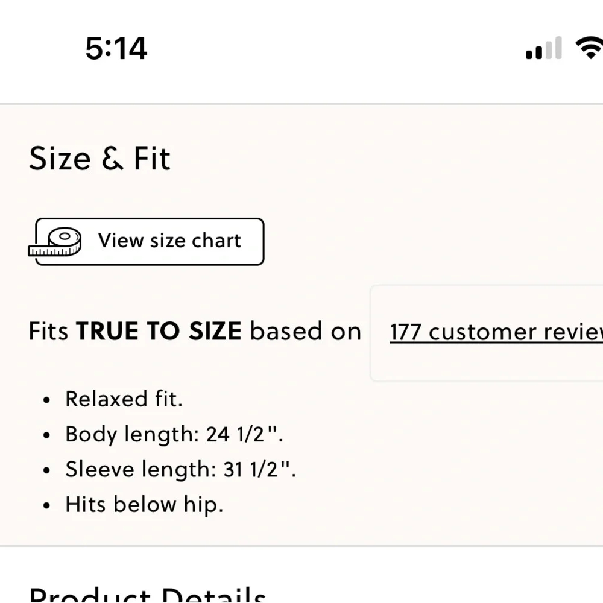Click the divider line above Product Details

pos(301,546)
